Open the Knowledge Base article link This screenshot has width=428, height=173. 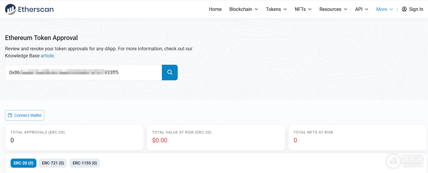click(47, 56)
